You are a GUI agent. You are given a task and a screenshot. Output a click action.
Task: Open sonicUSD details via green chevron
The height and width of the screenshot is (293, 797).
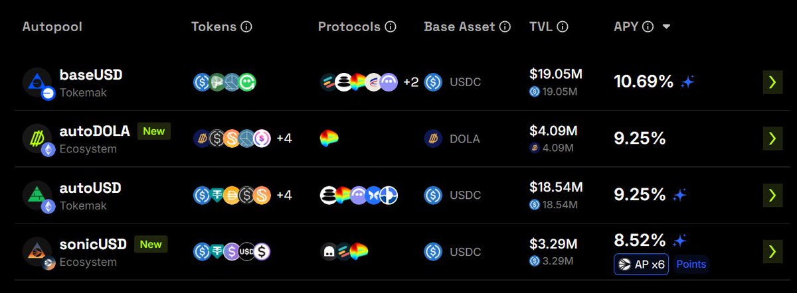(772, 252)
